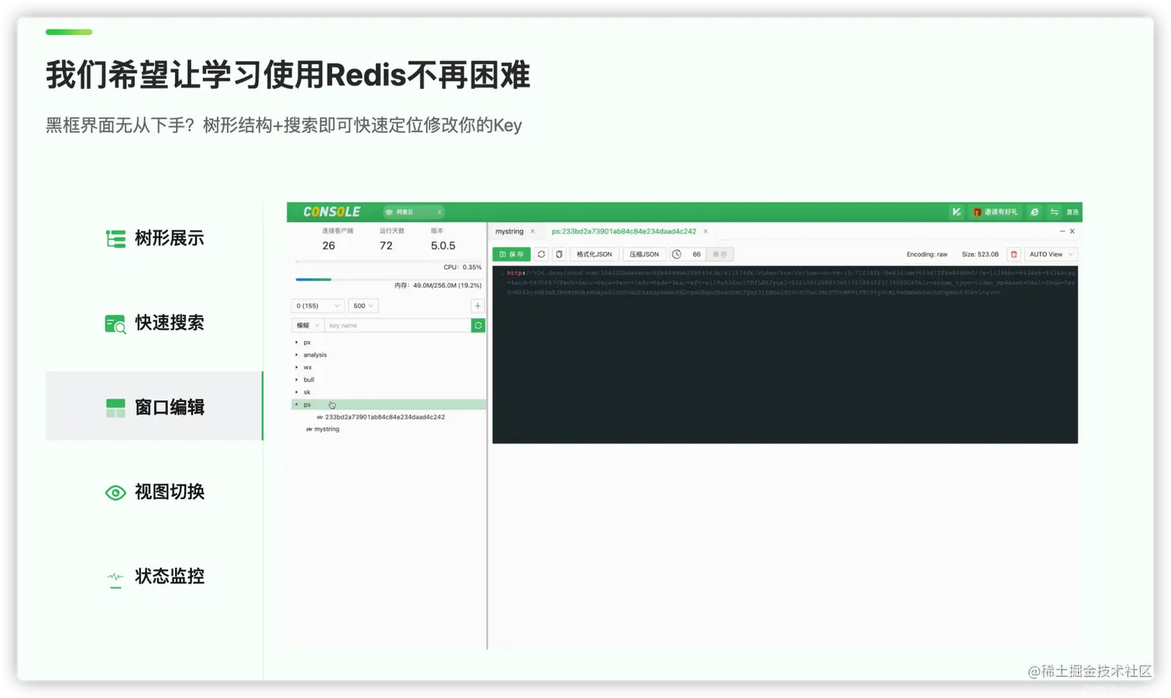The height and width of the screenshot is (698, 1171).
Task: Click the 直连 label in header
Action: (1073, 212)
